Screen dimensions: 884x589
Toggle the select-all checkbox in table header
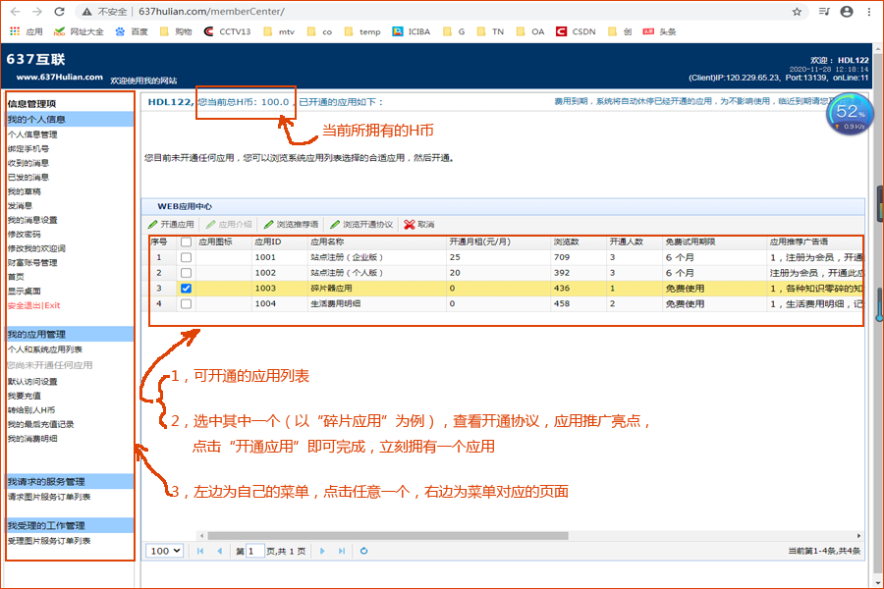click(x=187, y=241)
